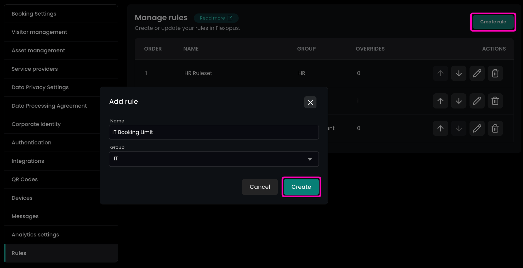The height and width of the screenshot is (268, 523).
Task: Open the Group dropdown showing IT
Action: (x=214, y=159)
